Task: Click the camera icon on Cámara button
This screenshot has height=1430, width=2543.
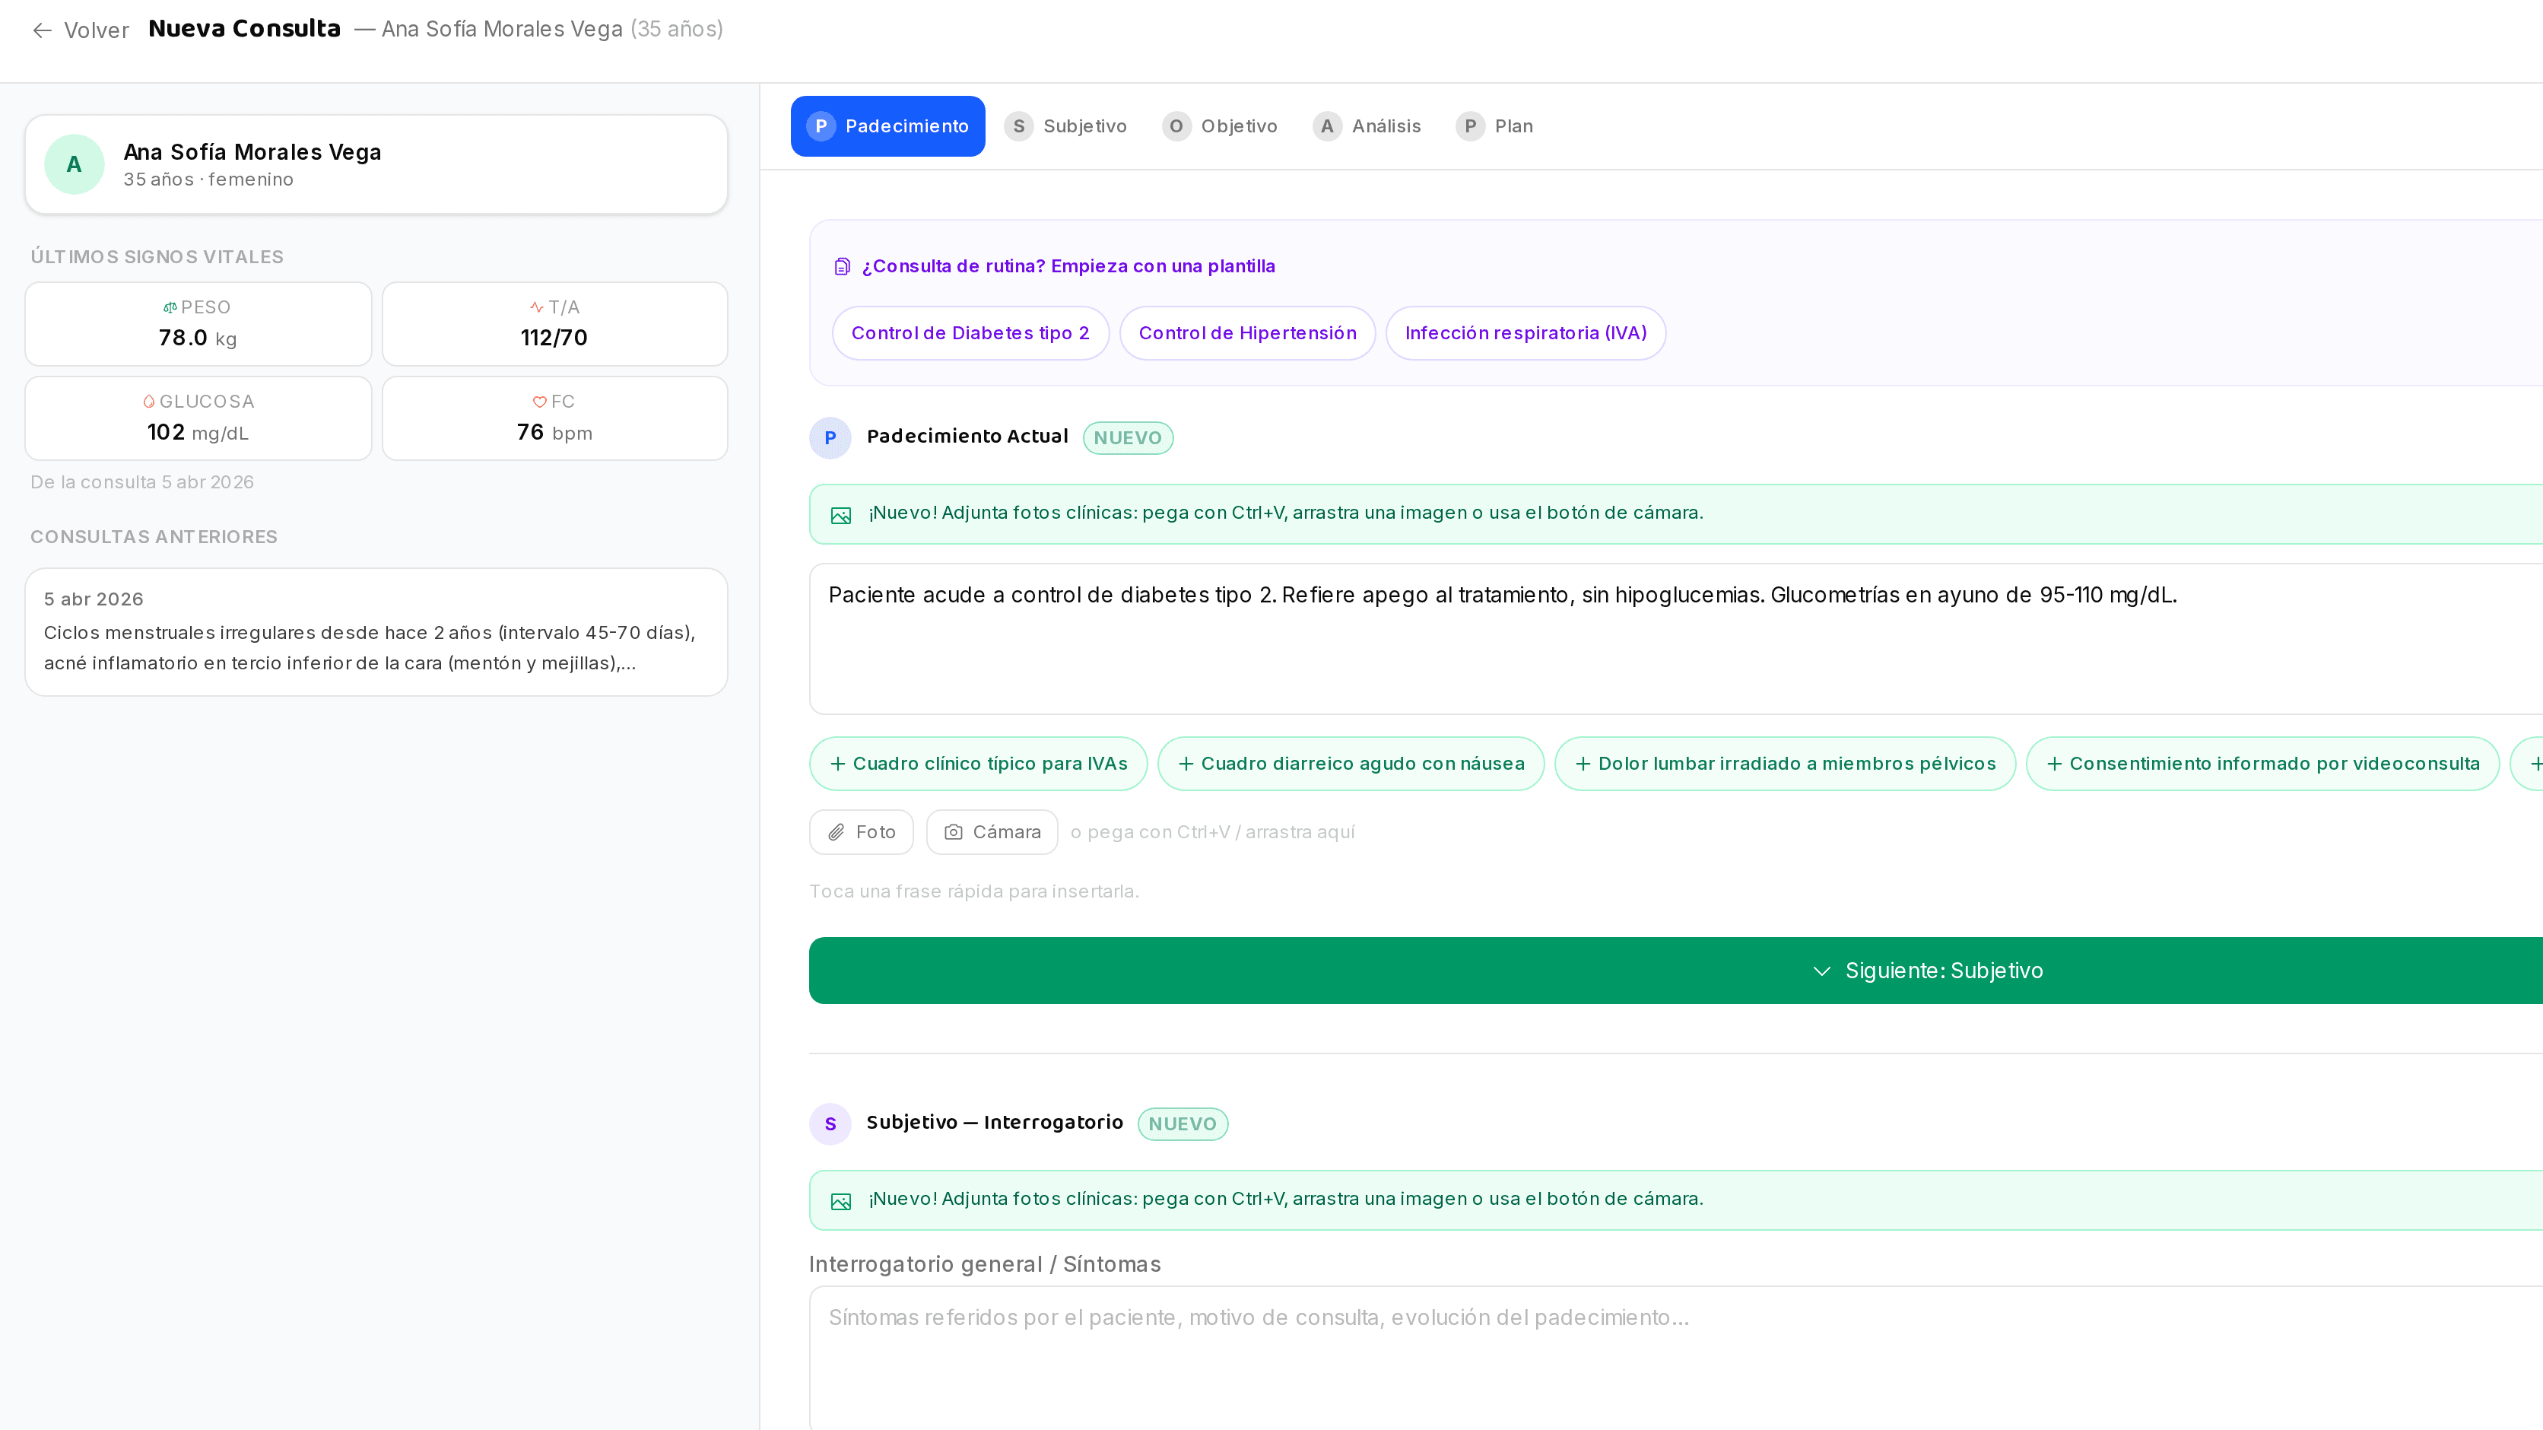Action: (x=954, y=833)
